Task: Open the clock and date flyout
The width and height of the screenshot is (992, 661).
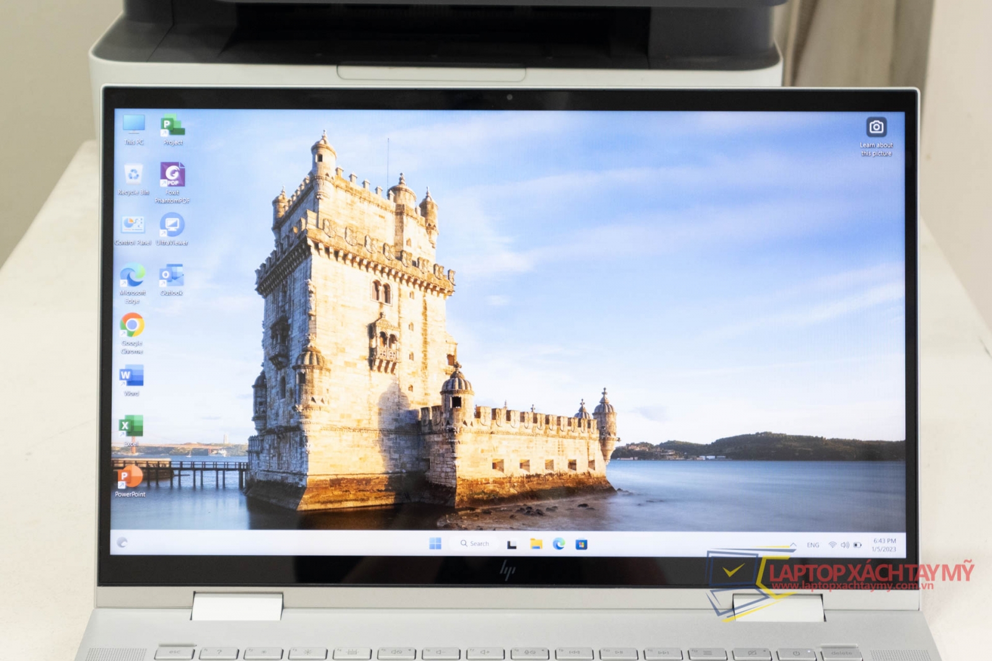Action: (x=883, y=545)
